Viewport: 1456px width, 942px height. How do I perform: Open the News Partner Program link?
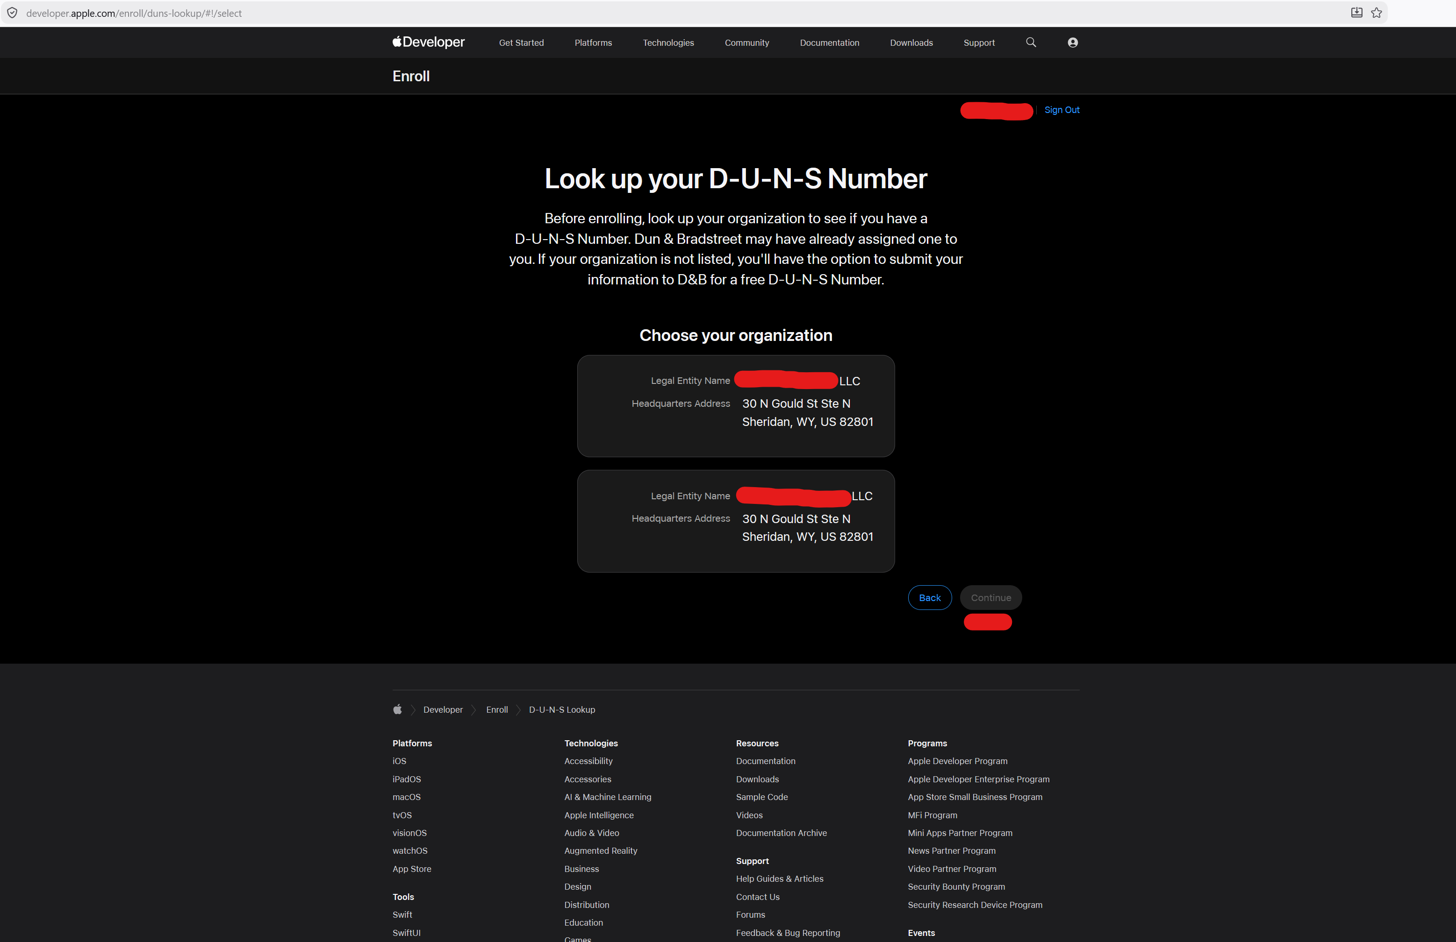click(x=951, y=851)
